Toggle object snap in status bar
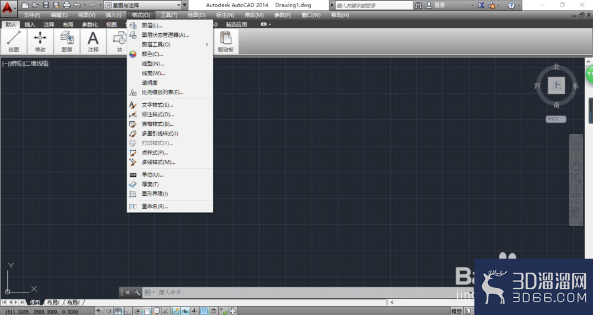 coord(146,311)
